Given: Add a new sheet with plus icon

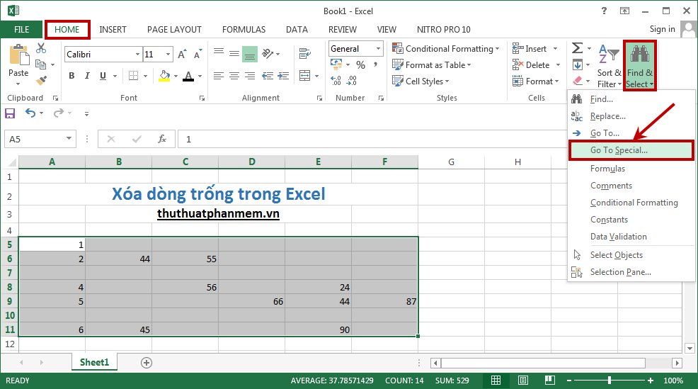Looking at the screenshot, I should (x=147, y=363).
